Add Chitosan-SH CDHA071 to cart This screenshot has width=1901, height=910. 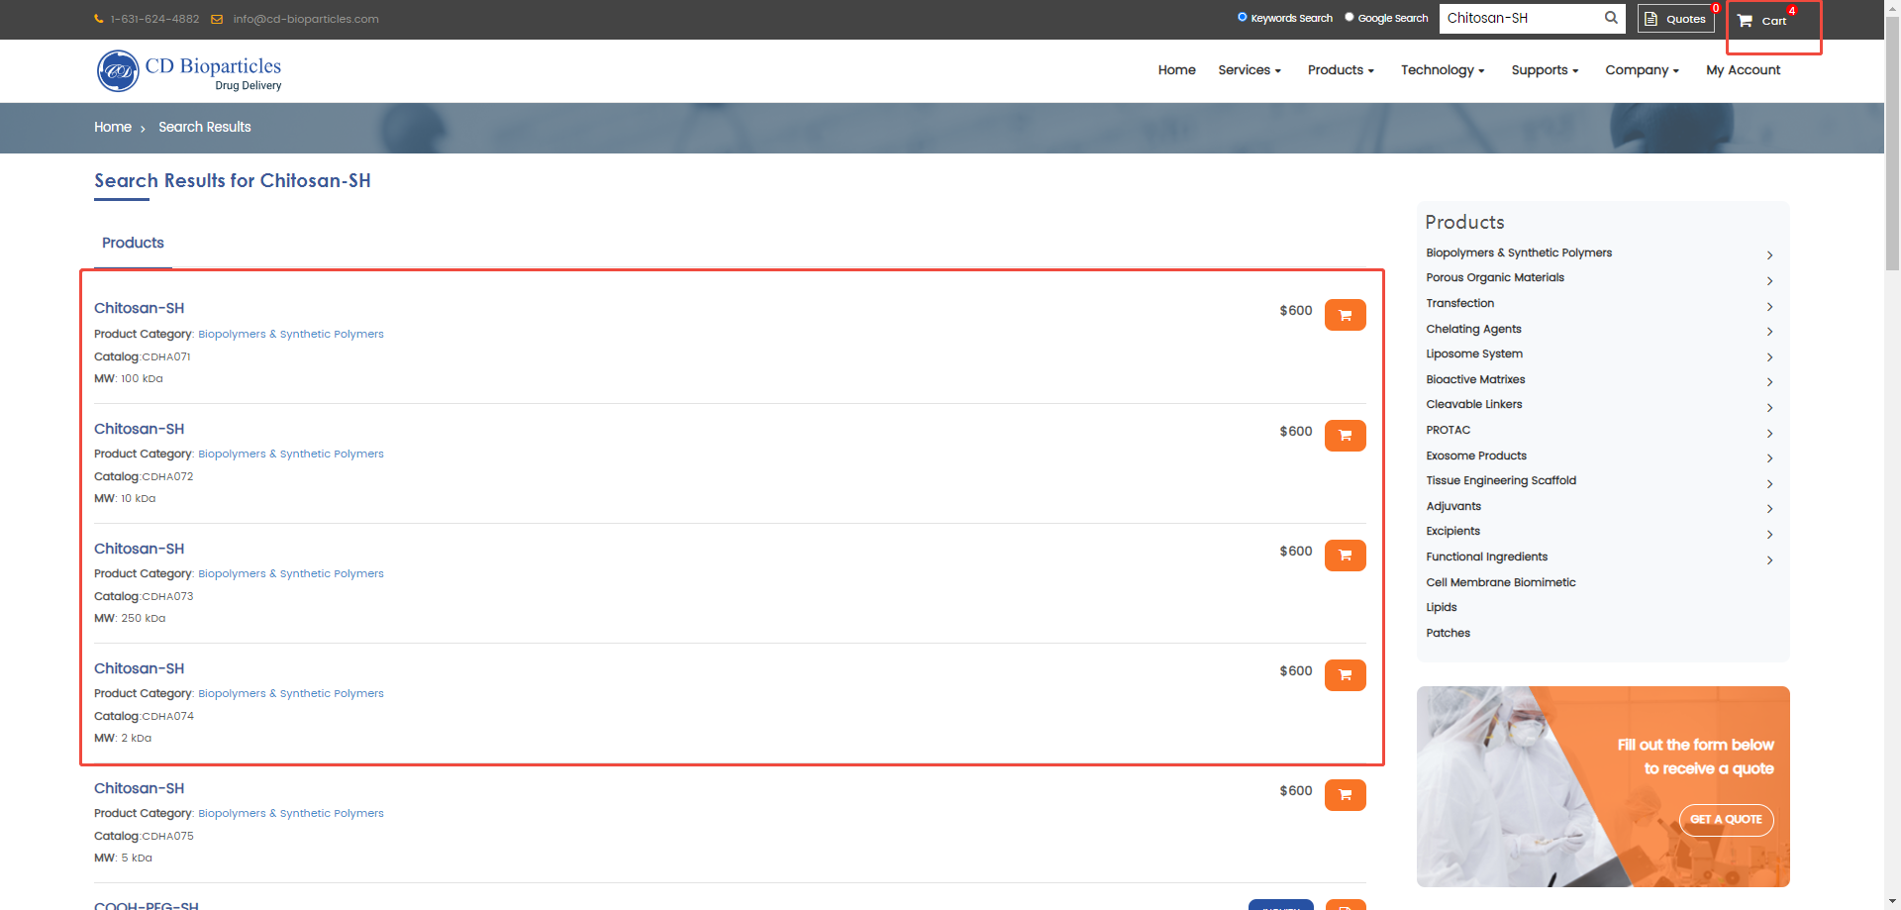pyautogui.click(x=1345, y=315)
